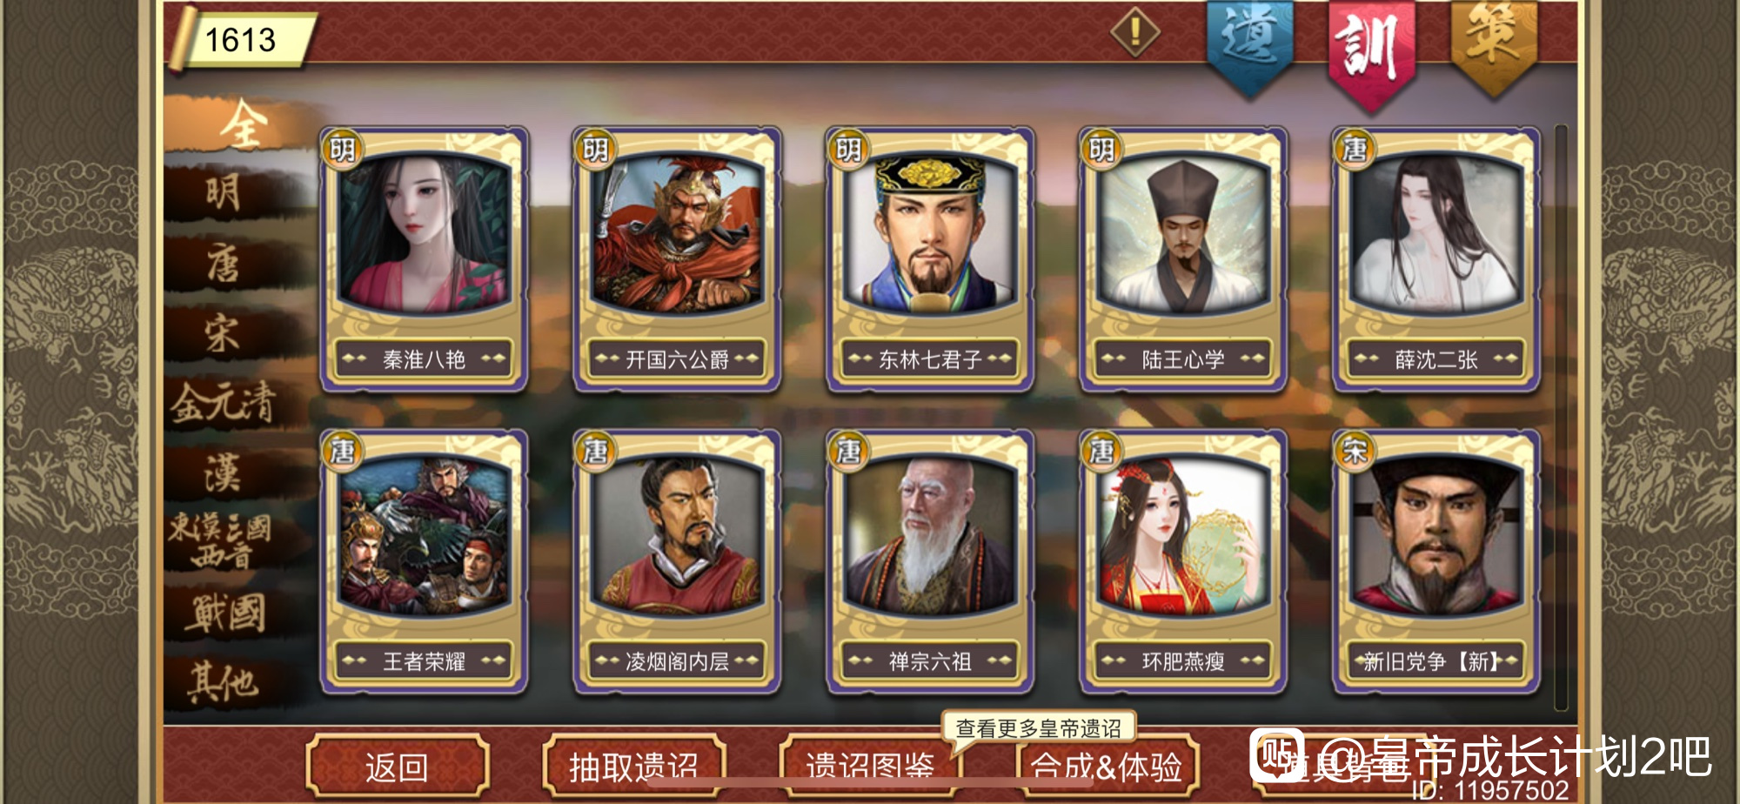Select the 王者荣耀 card
The height and width of the screenshot is (804, 1740).
(424, 561)
